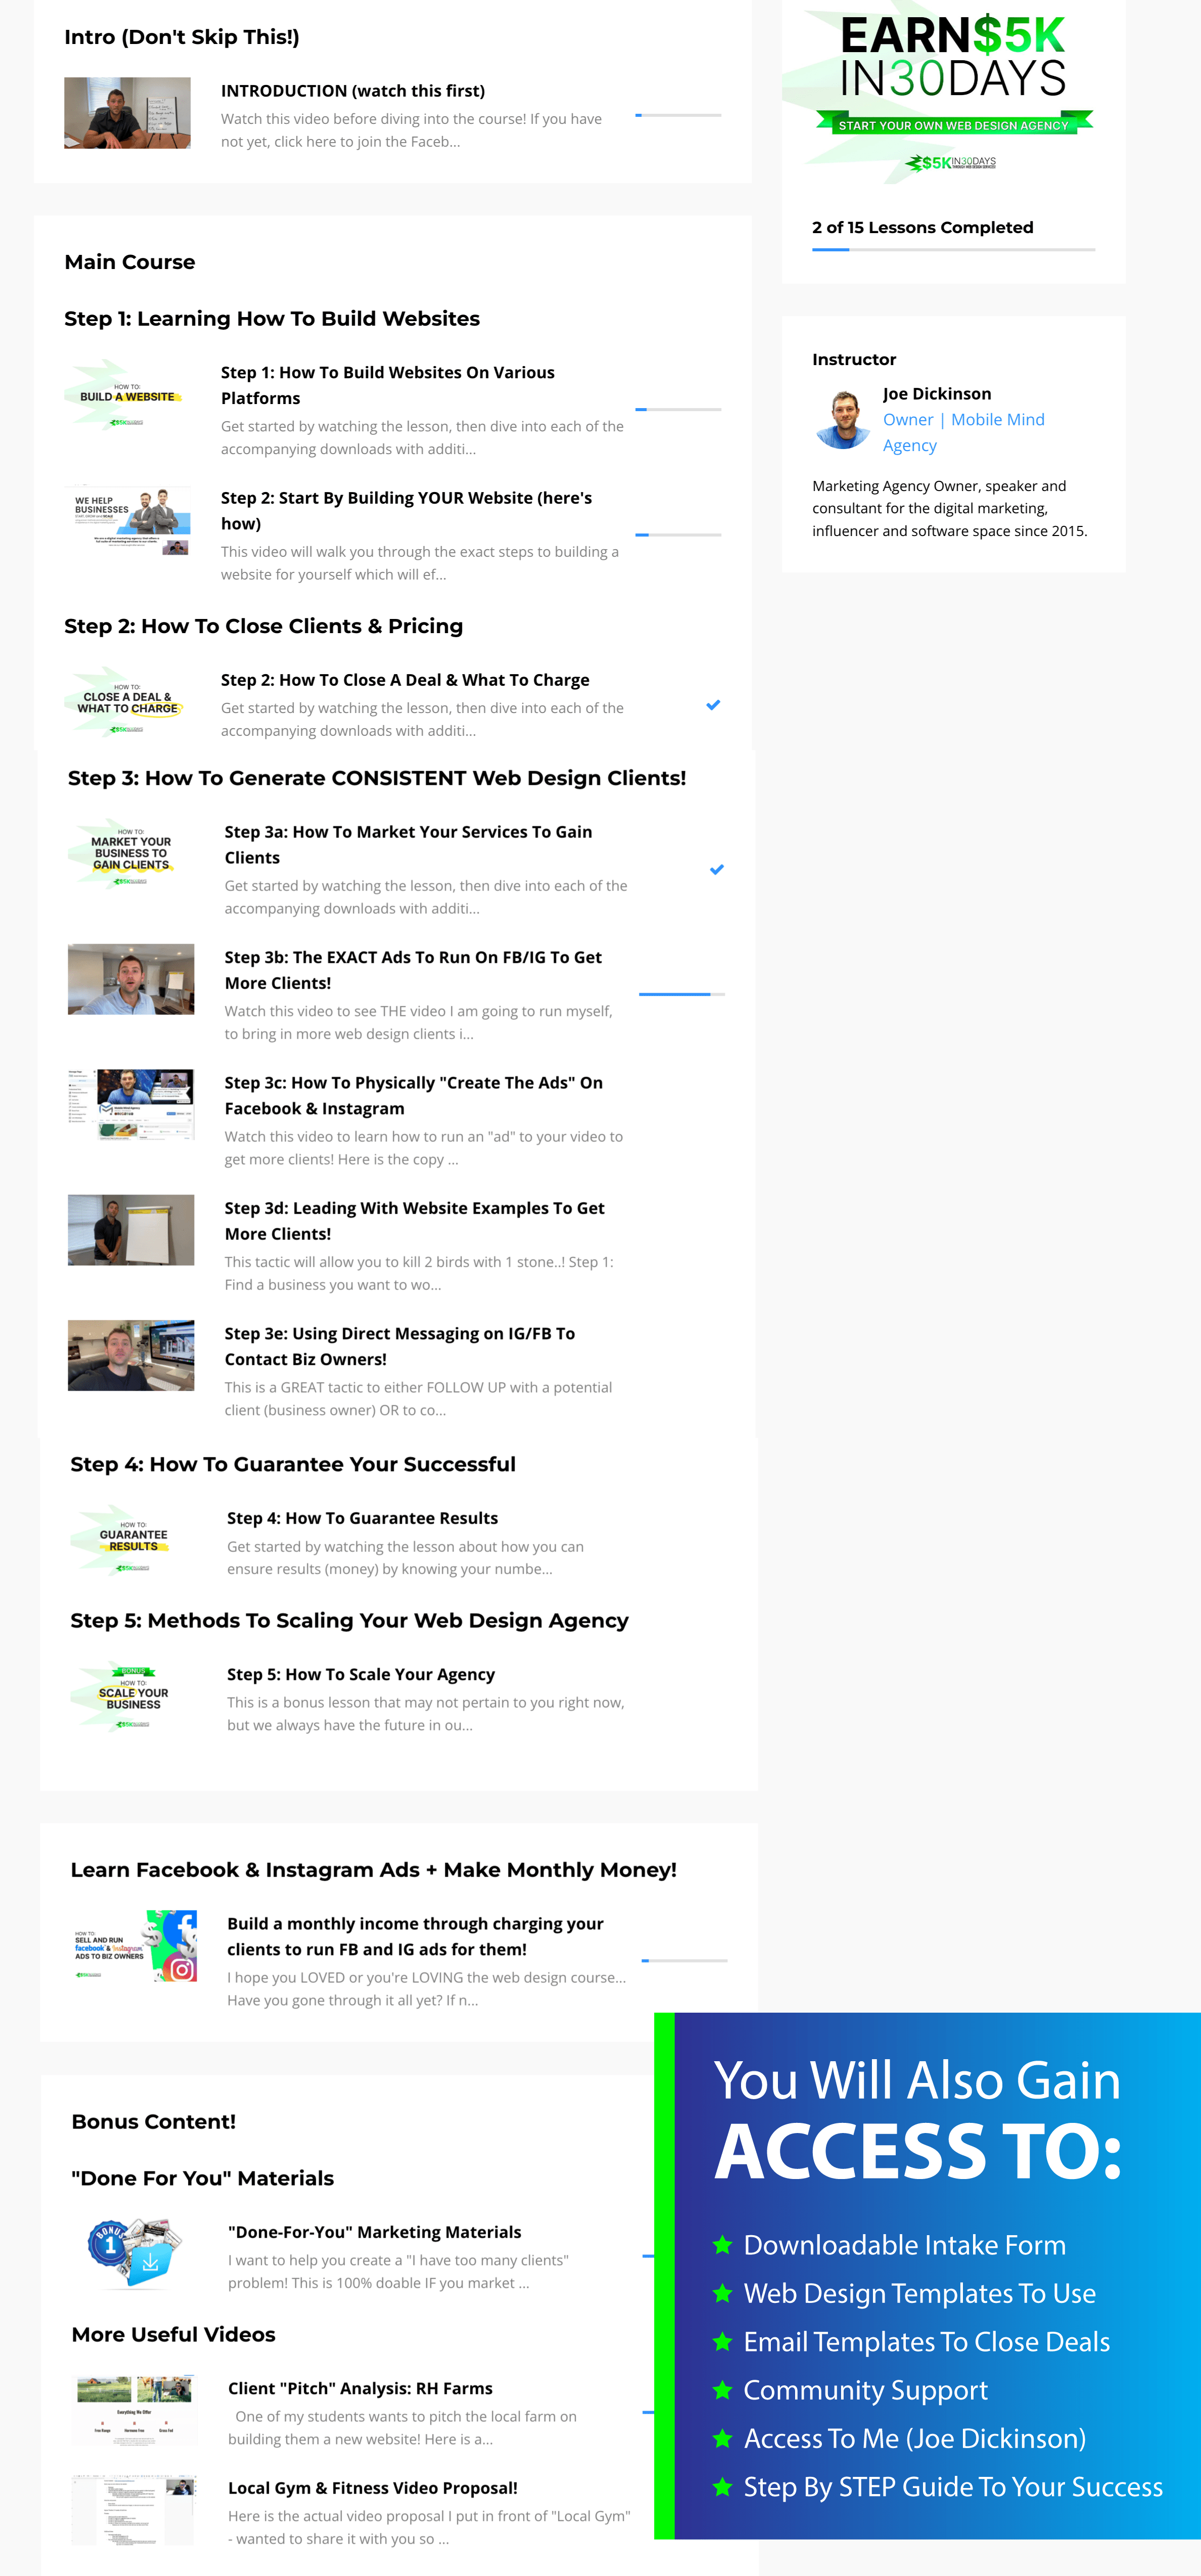
Task: Click progress bar for INTRODUCTION lesson
Action: pos(677,115)
